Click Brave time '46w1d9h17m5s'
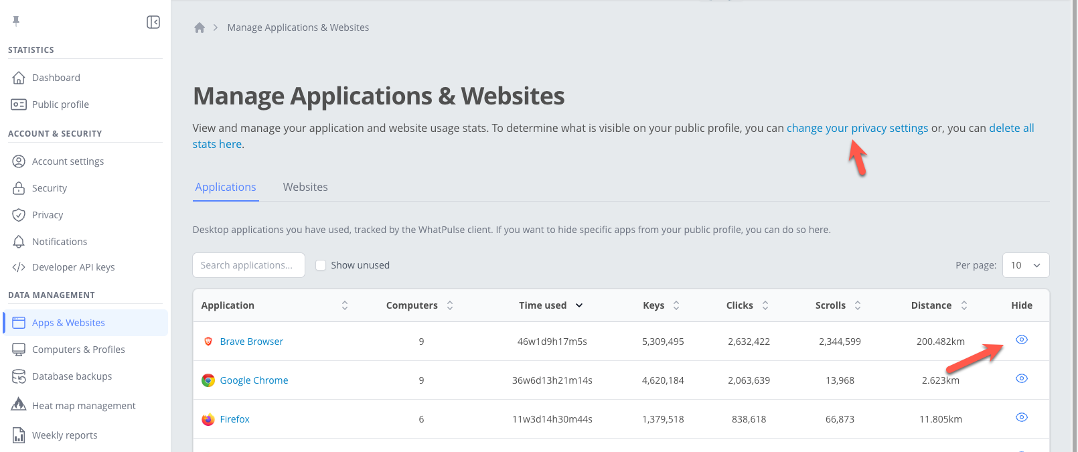The height and width of the screenshot is (452, 1078). pos(552,342)
